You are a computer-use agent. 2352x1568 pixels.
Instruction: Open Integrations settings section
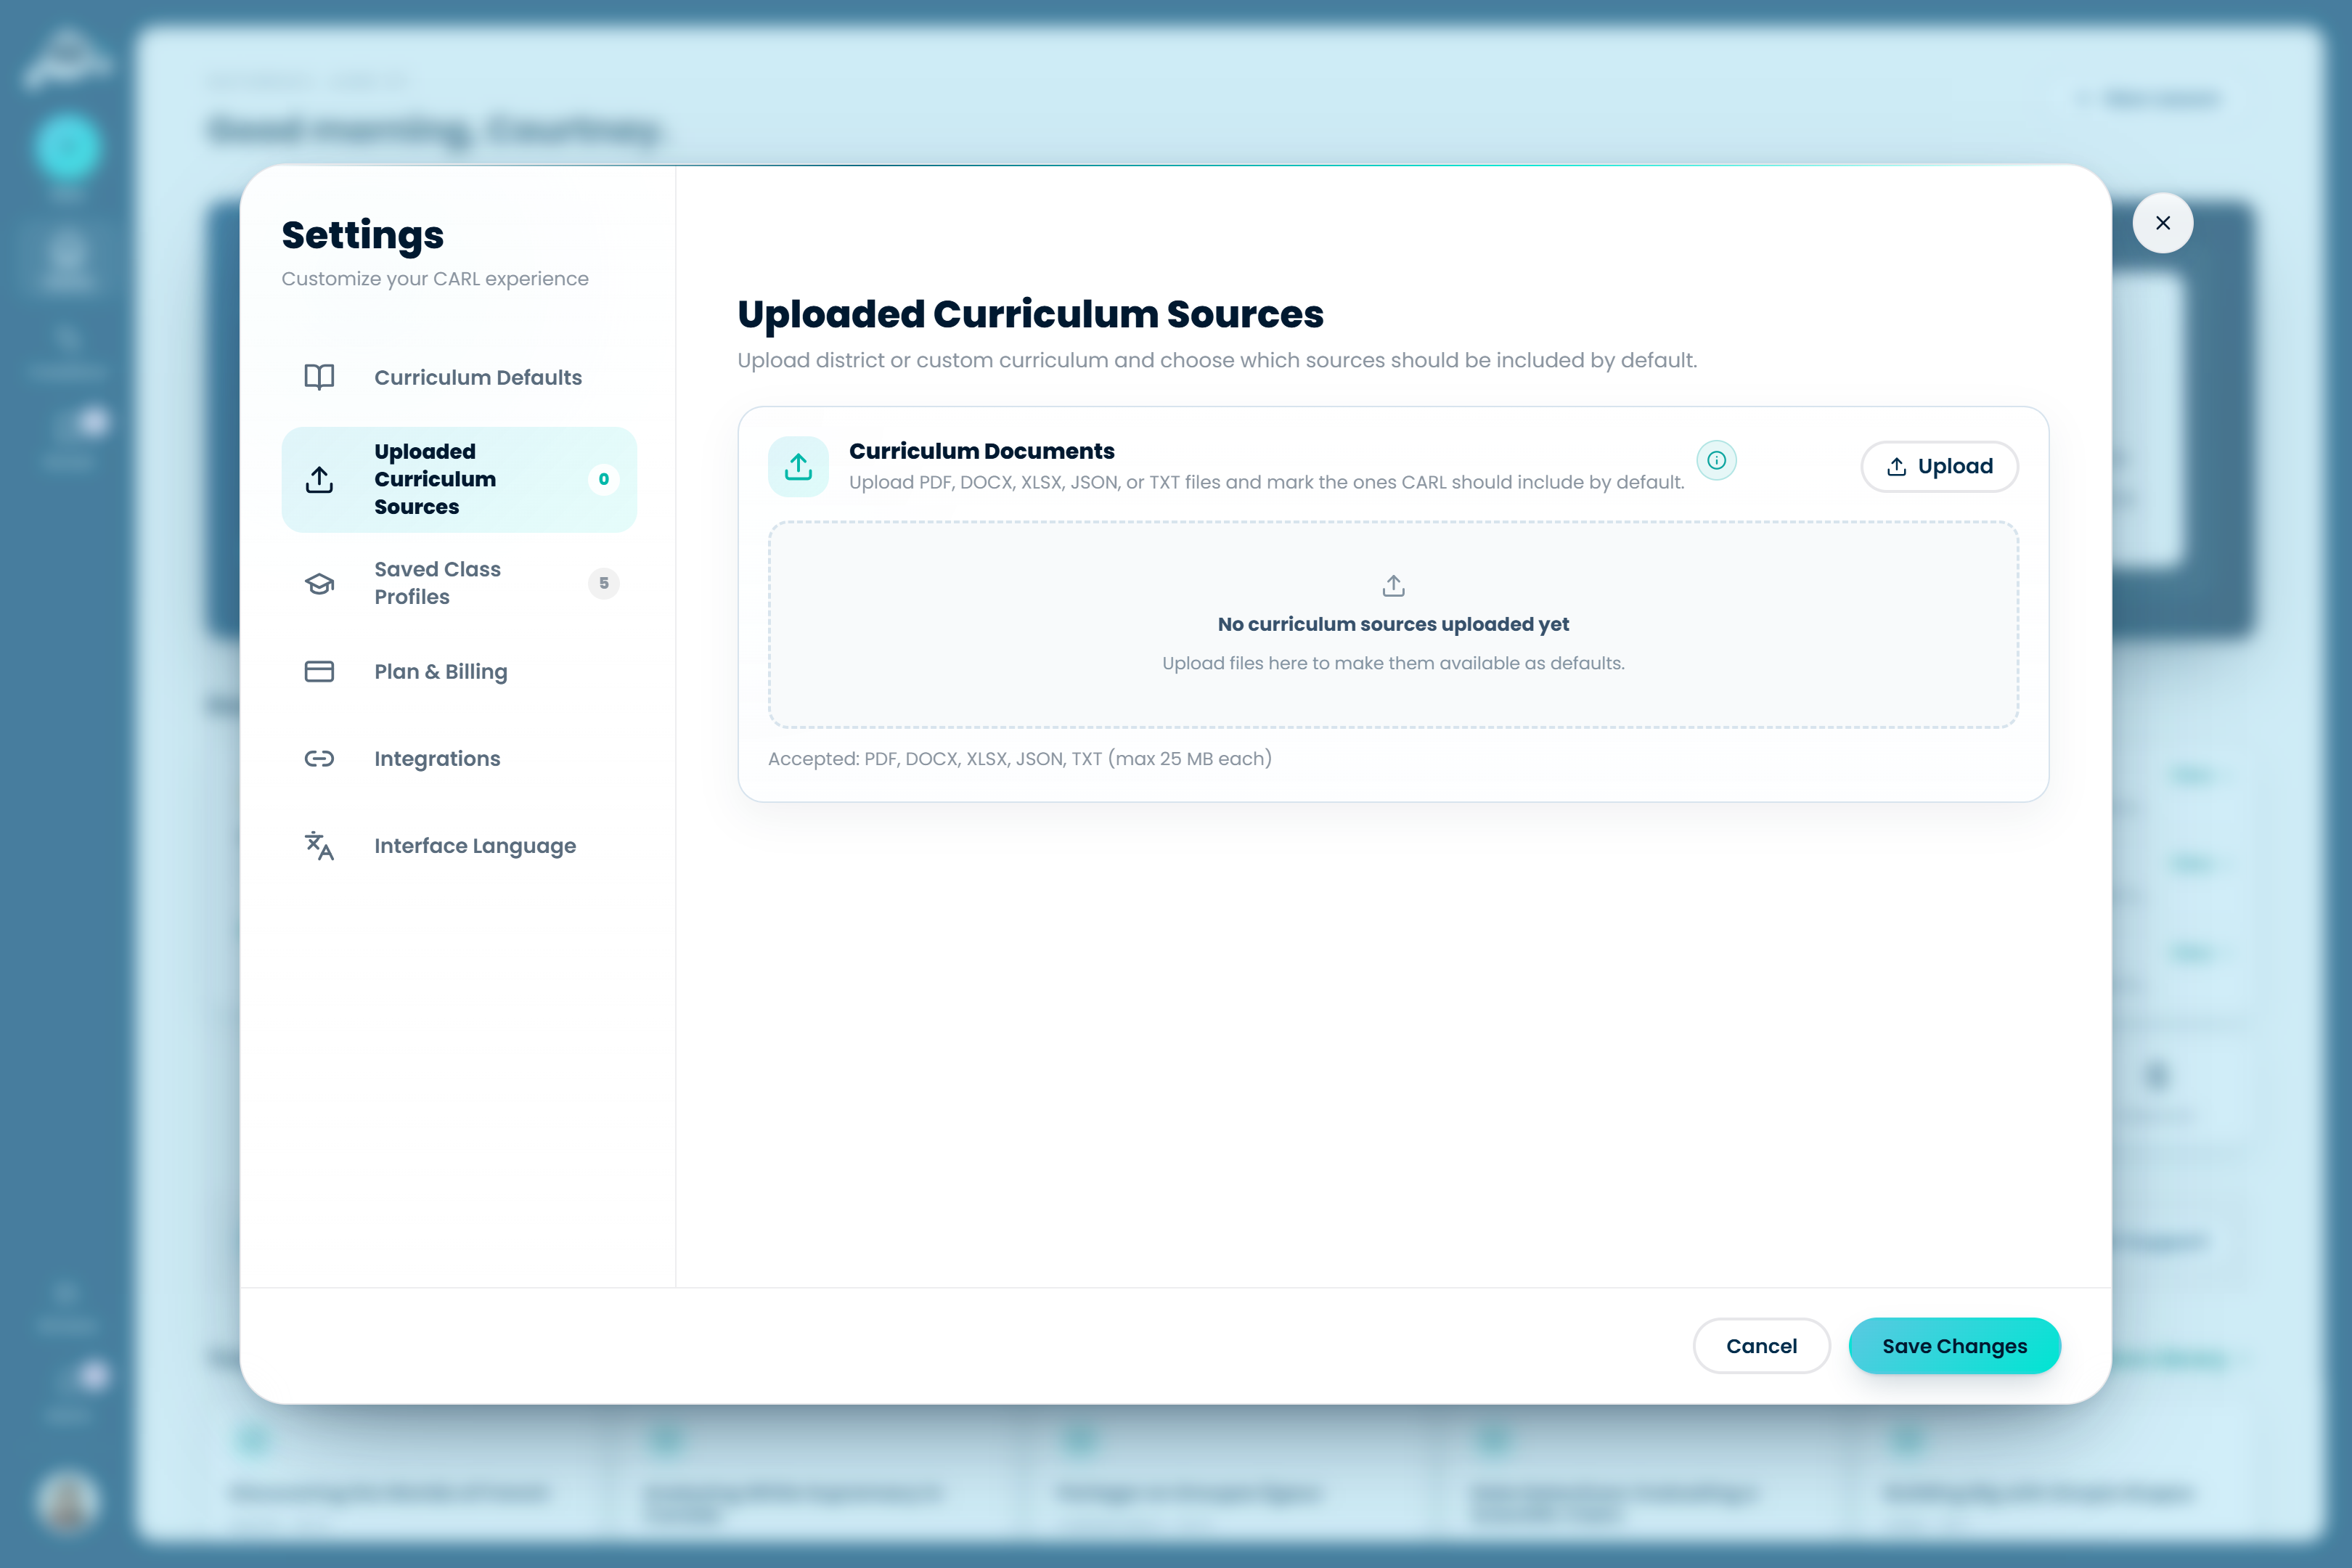[x=459, y=758]
